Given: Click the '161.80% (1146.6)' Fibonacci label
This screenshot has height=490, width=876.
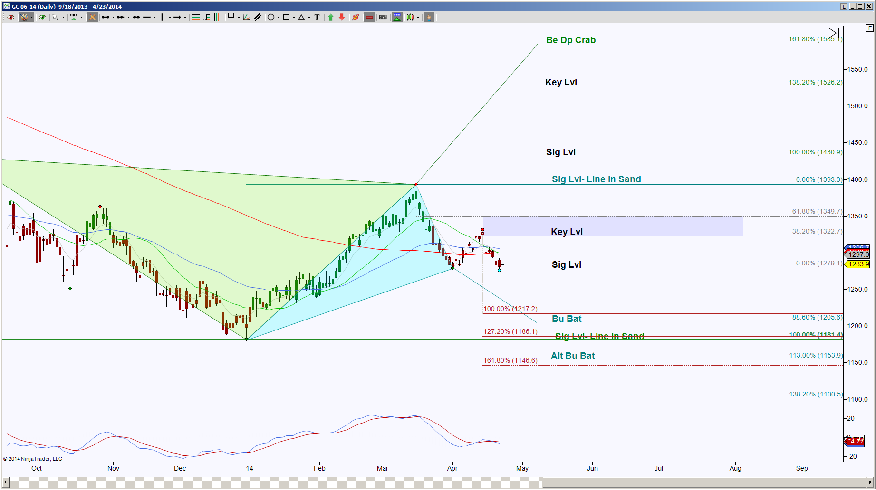Looking at the screenshot, I should pos(510,360).
